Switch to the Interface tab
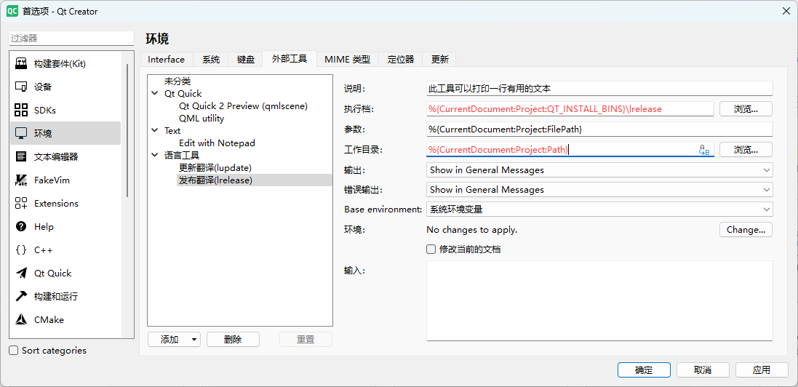Viewport: 798px width, 387px height. pos(166,60)
